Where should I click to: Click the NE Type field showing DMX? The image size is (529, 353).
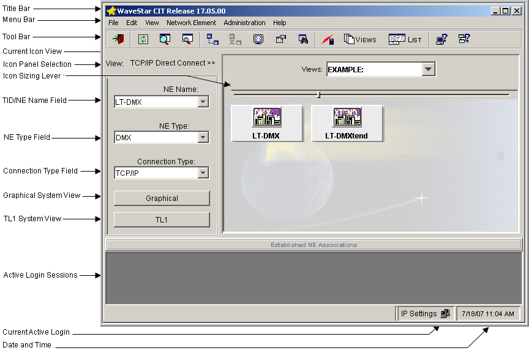click(x=162, y=137)
